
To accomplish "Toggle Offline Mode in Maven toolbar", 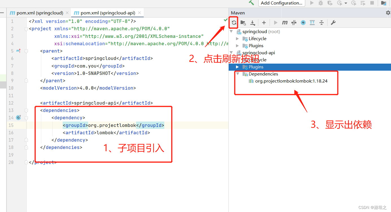I will tap(294, 23).
